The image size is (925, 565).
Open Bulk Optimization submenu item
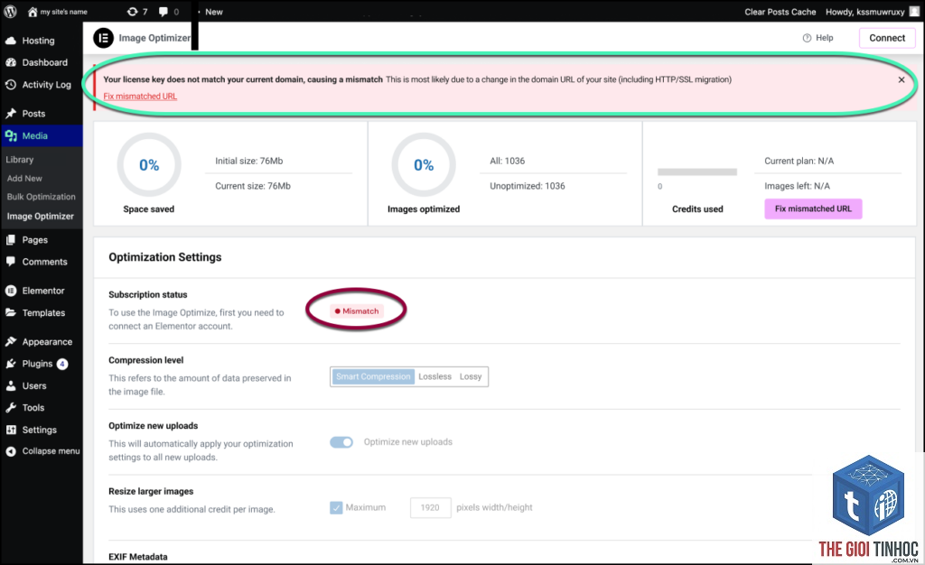(42, 197)
